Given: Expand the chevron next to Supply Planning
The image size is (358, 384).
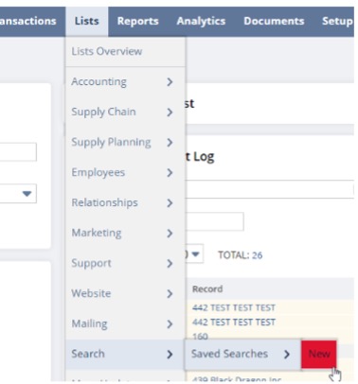Looking at the screenshot, I should click(x=170, y=143).
